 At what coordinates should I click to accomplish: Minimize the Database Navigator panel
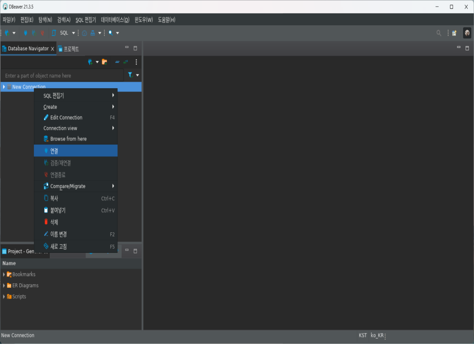pyautogui.click(x=127, y=47)
